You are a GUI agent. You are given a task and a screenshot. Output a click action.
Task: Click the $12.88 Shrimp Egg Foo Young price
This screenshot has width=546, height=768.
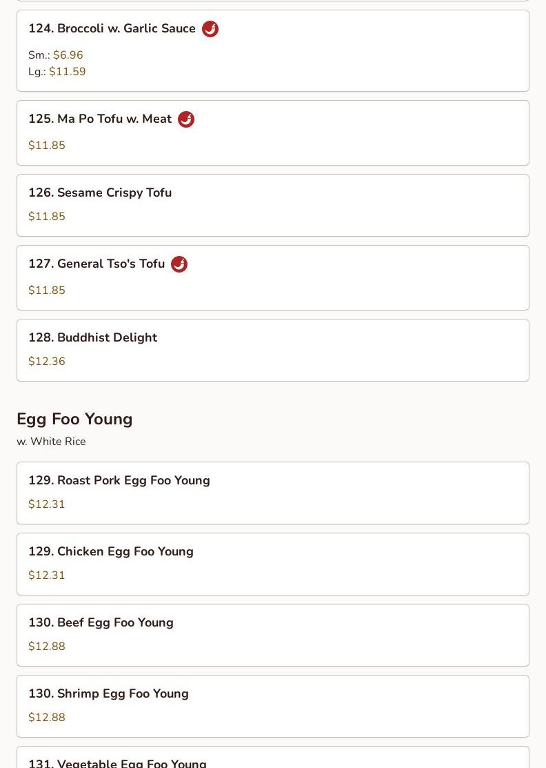point(47,718)
